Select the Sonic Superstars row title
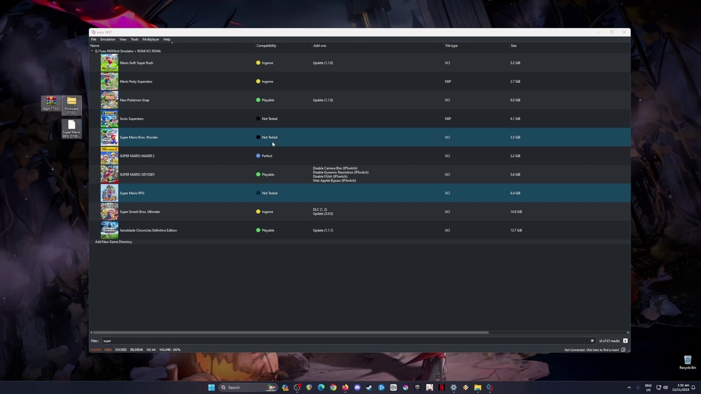Screen dimensions: 701x394 click(131, 119)
